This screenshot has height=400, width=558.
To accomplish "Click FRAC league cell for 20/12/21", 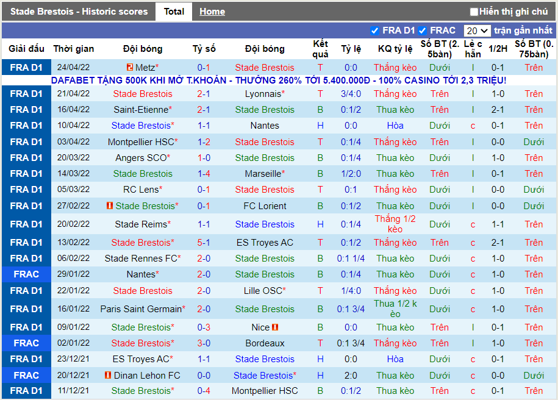I will [x=26, y=375].
